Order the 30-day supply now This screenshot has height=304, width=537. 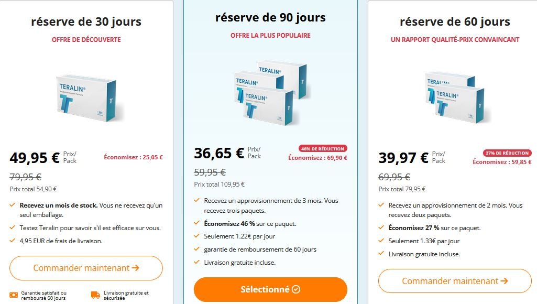click(x=86, y=268)
